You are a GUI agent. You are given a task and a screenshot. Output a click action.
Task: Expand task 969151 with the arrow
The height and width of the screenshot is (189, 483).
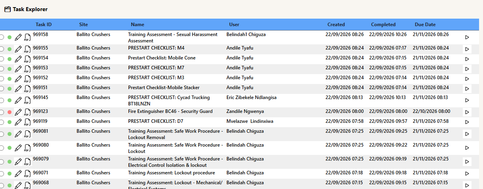pos(467,89)
